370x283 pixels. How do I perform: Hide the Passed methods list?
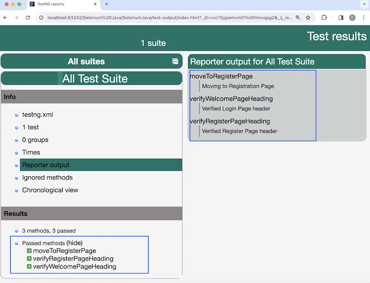click(75, 242)
